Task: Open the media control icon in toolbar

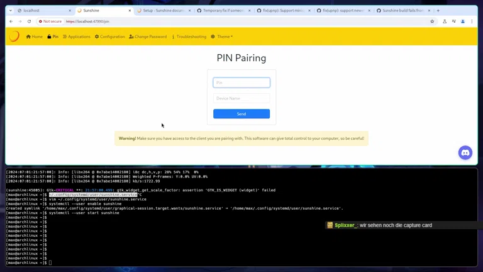Action: [x=453, y=21]
